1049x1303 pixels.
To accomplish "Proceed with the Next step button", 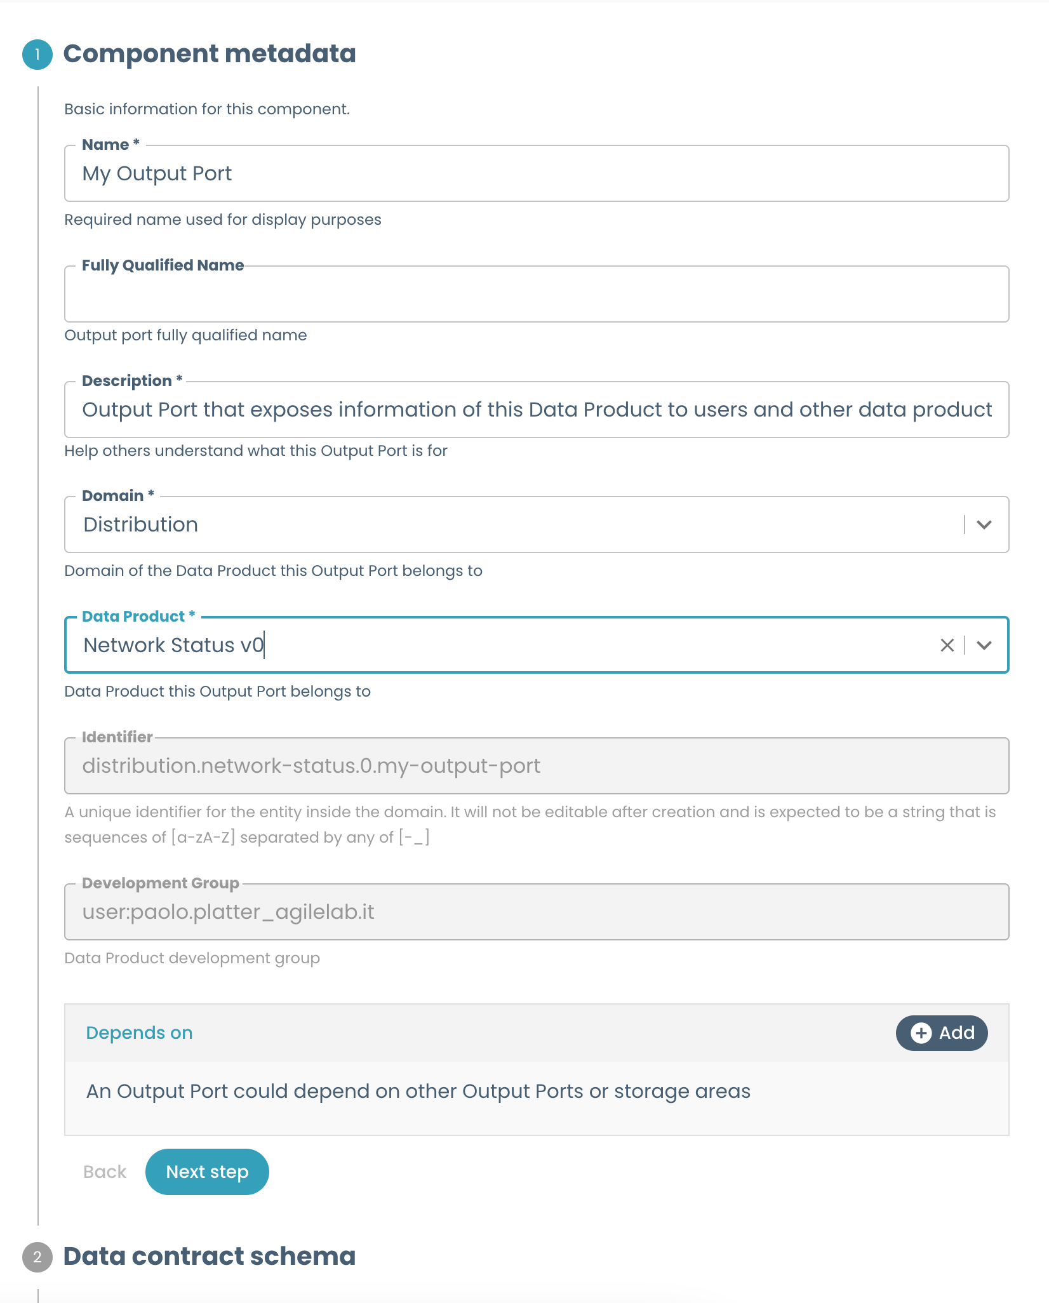I will tap(207, 1172).
